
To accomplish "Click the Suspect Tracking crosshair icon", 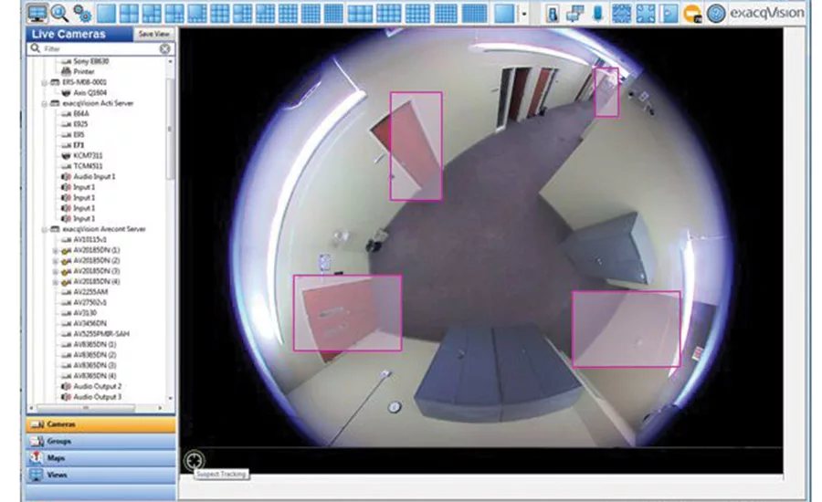I will 194,461.
